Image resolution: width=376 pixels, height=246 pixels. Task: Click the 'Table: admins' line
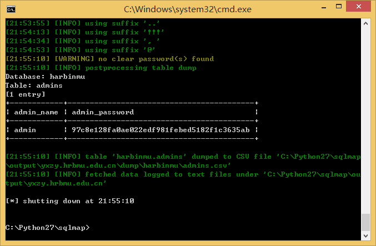pos(34,86)
